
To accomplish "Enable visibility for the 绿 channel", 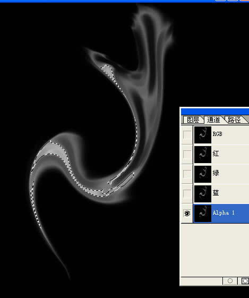I will 187,174.
